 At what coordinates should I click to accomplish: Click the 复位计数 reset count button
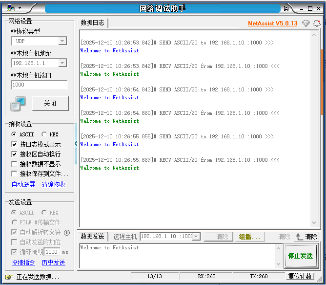300,277
